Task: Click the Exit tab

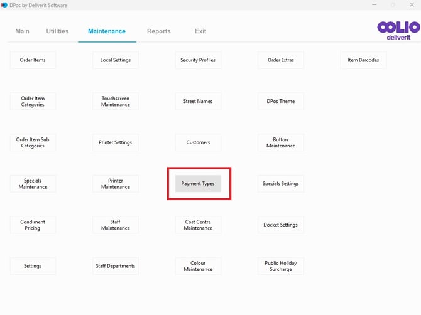Action: [200, 31]
